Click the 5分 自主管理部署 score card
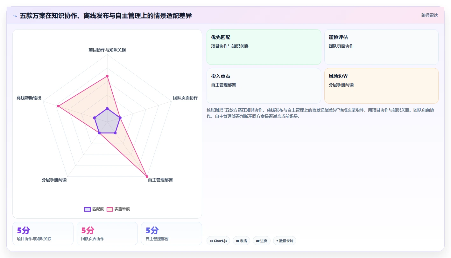 (x=172, y=234)
